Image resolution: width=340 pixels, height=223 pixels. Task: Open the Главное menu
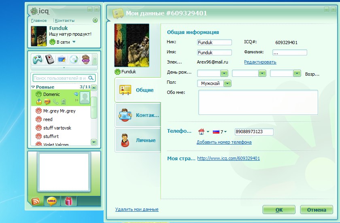point(39,21)
